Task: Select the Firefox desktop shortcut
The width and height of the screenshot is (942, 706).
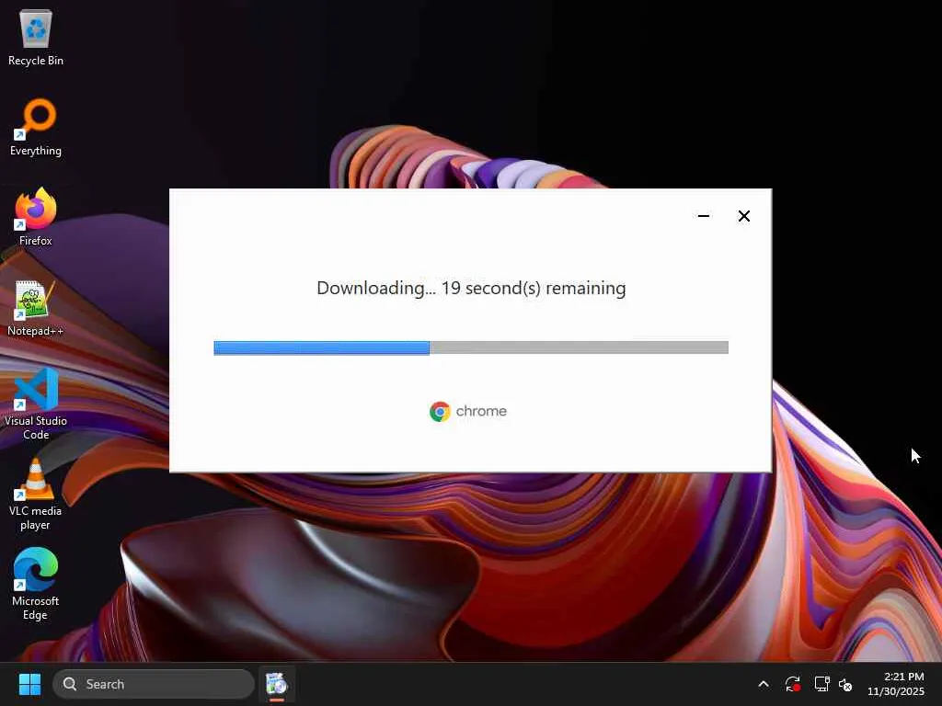Action: 36,217
